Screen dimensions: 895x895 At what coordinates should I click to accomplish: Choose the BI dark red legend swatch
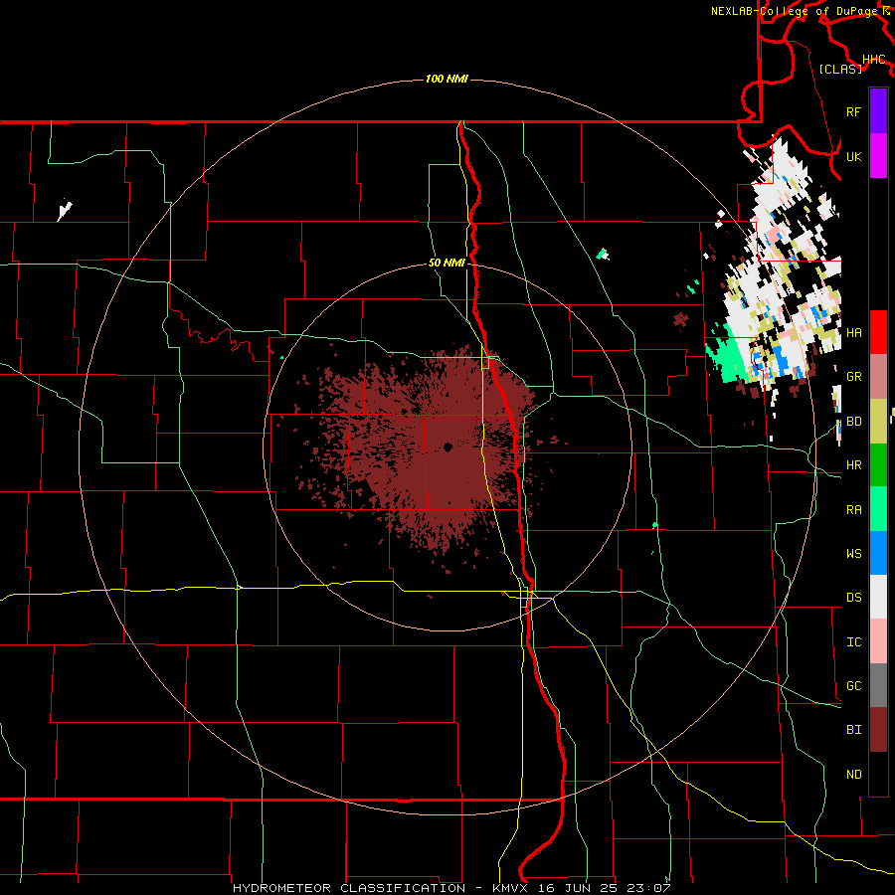[878, 730]
